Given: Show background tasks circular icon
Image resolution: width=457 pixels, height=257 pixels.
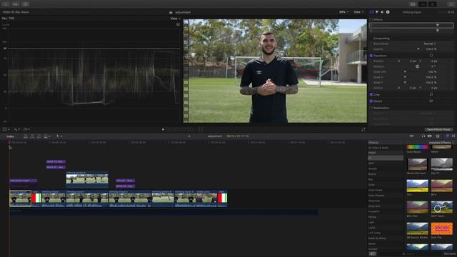Looking at the screenshot, I should [x=26, y=4].
